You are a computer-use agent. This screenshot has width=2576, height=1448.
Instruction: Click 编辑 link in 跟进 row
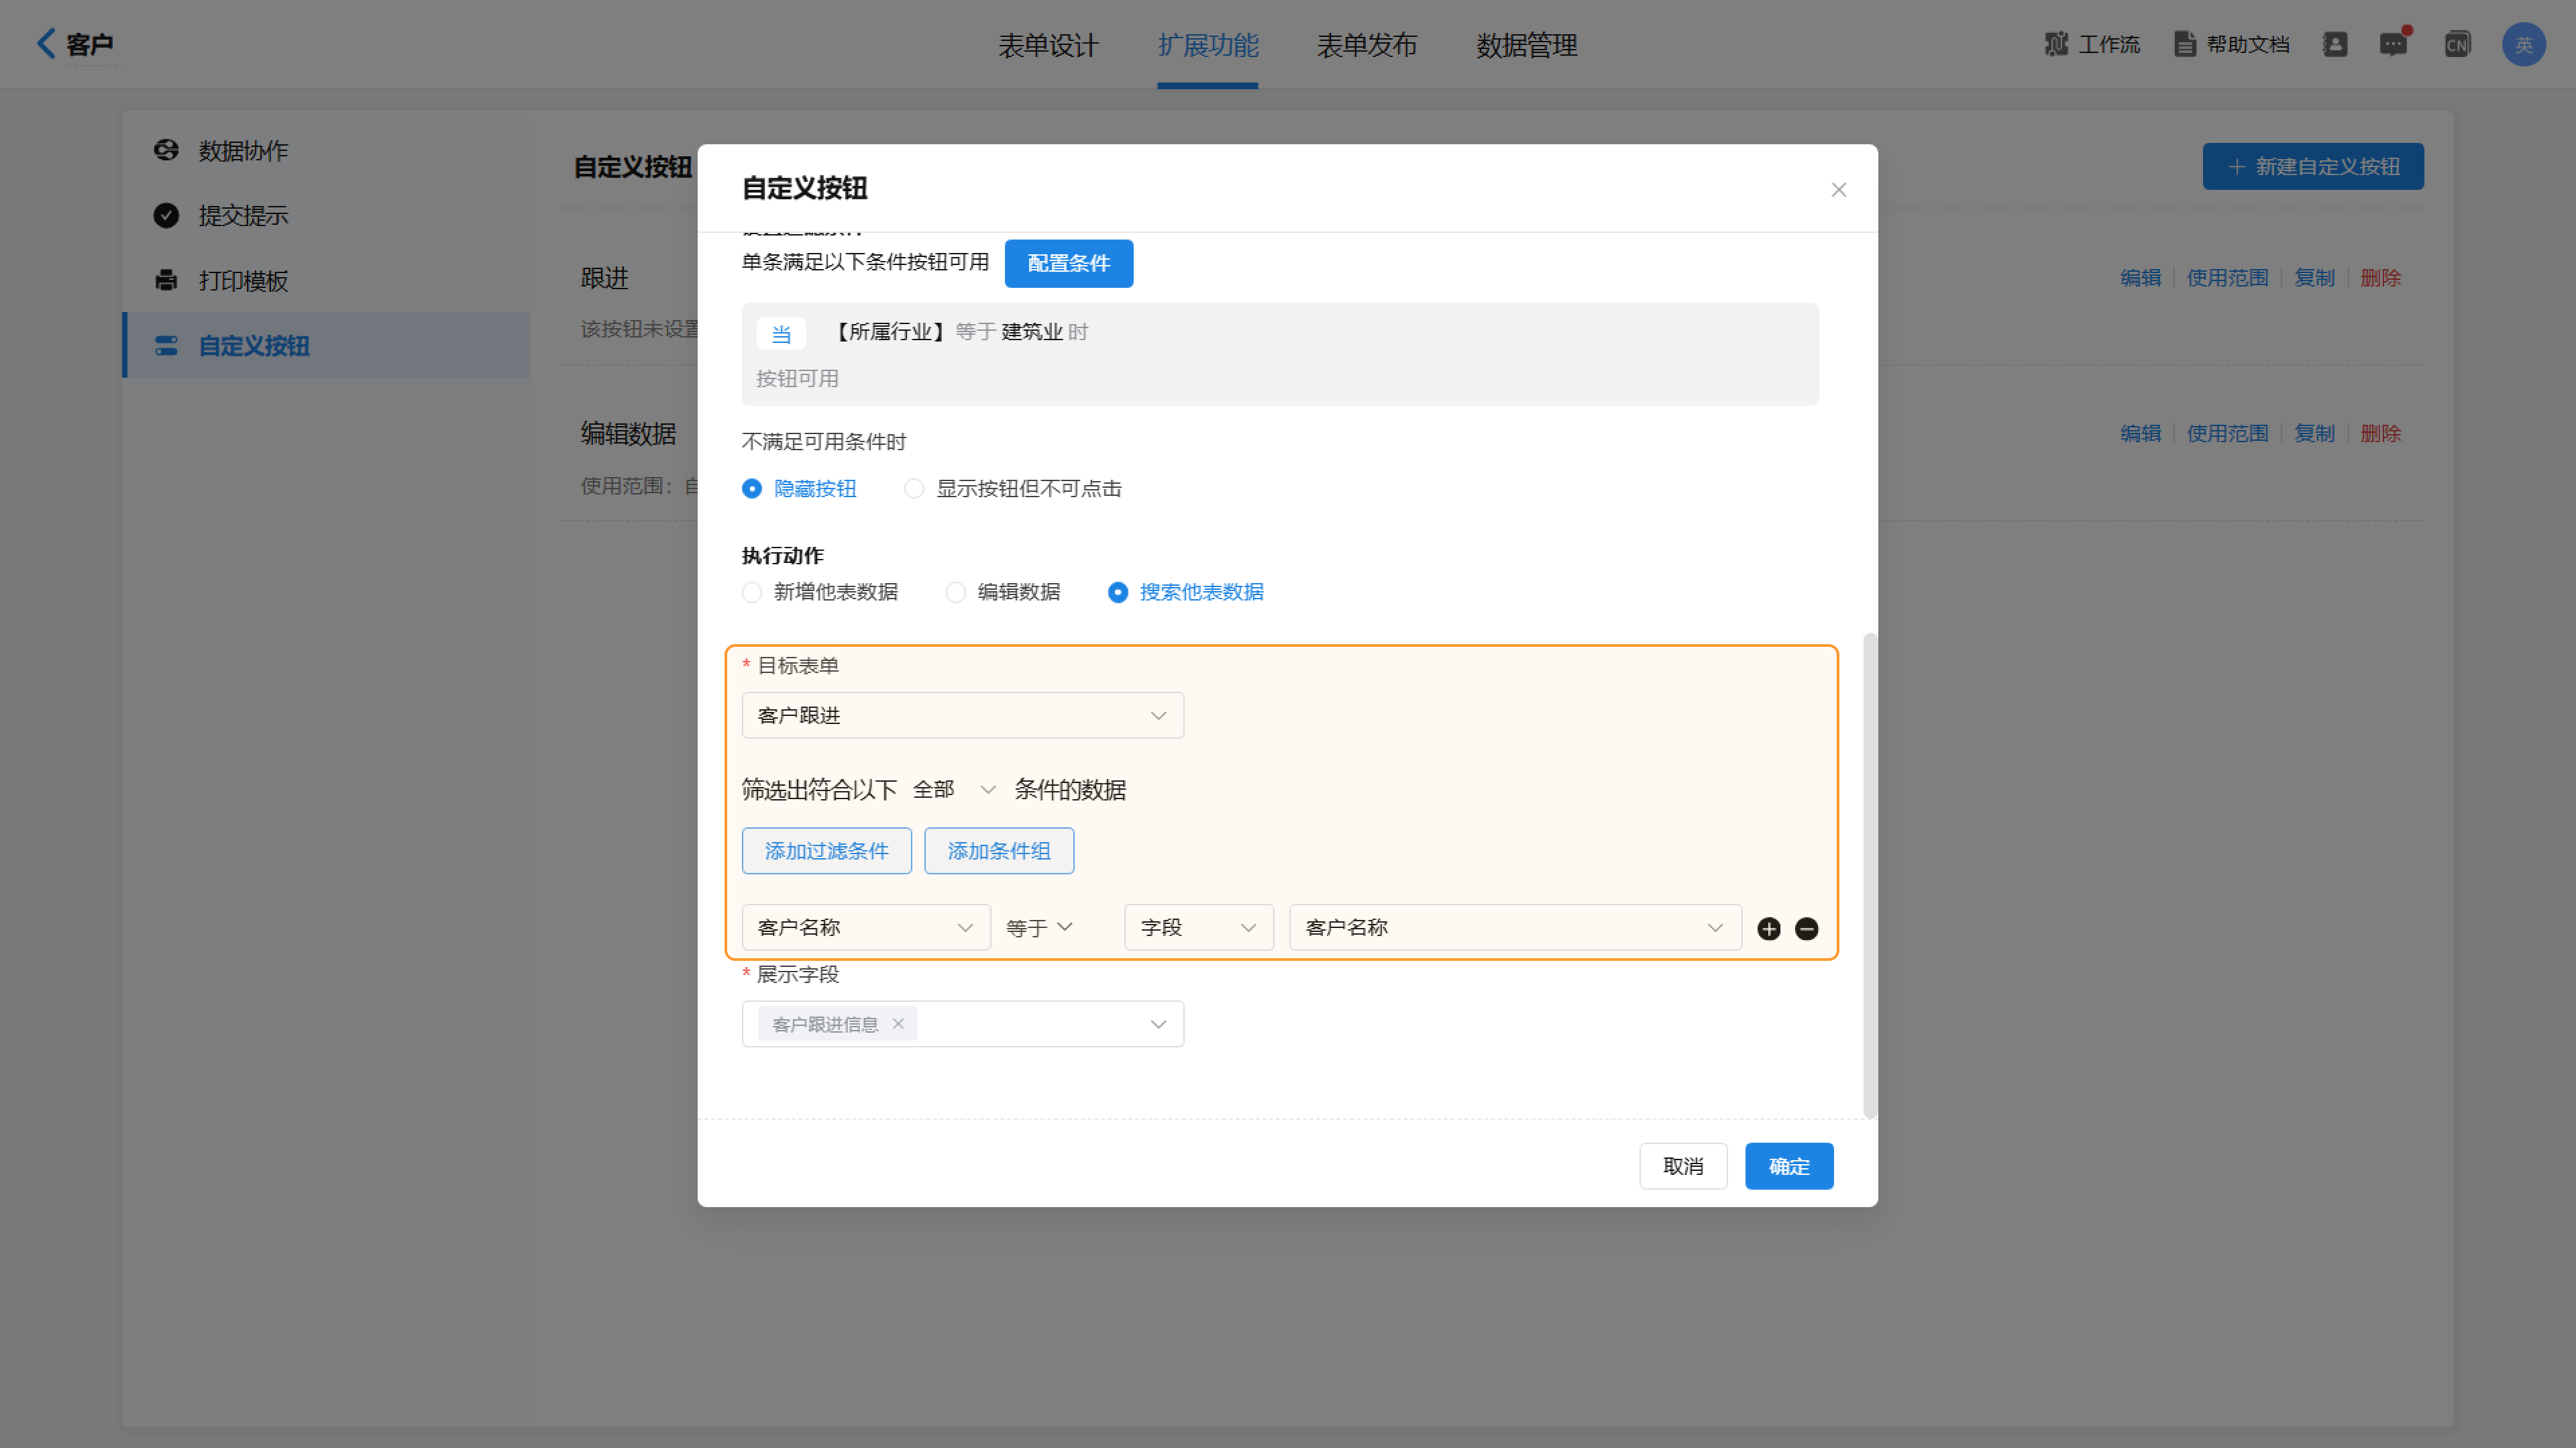click(x=2140, y=277)
